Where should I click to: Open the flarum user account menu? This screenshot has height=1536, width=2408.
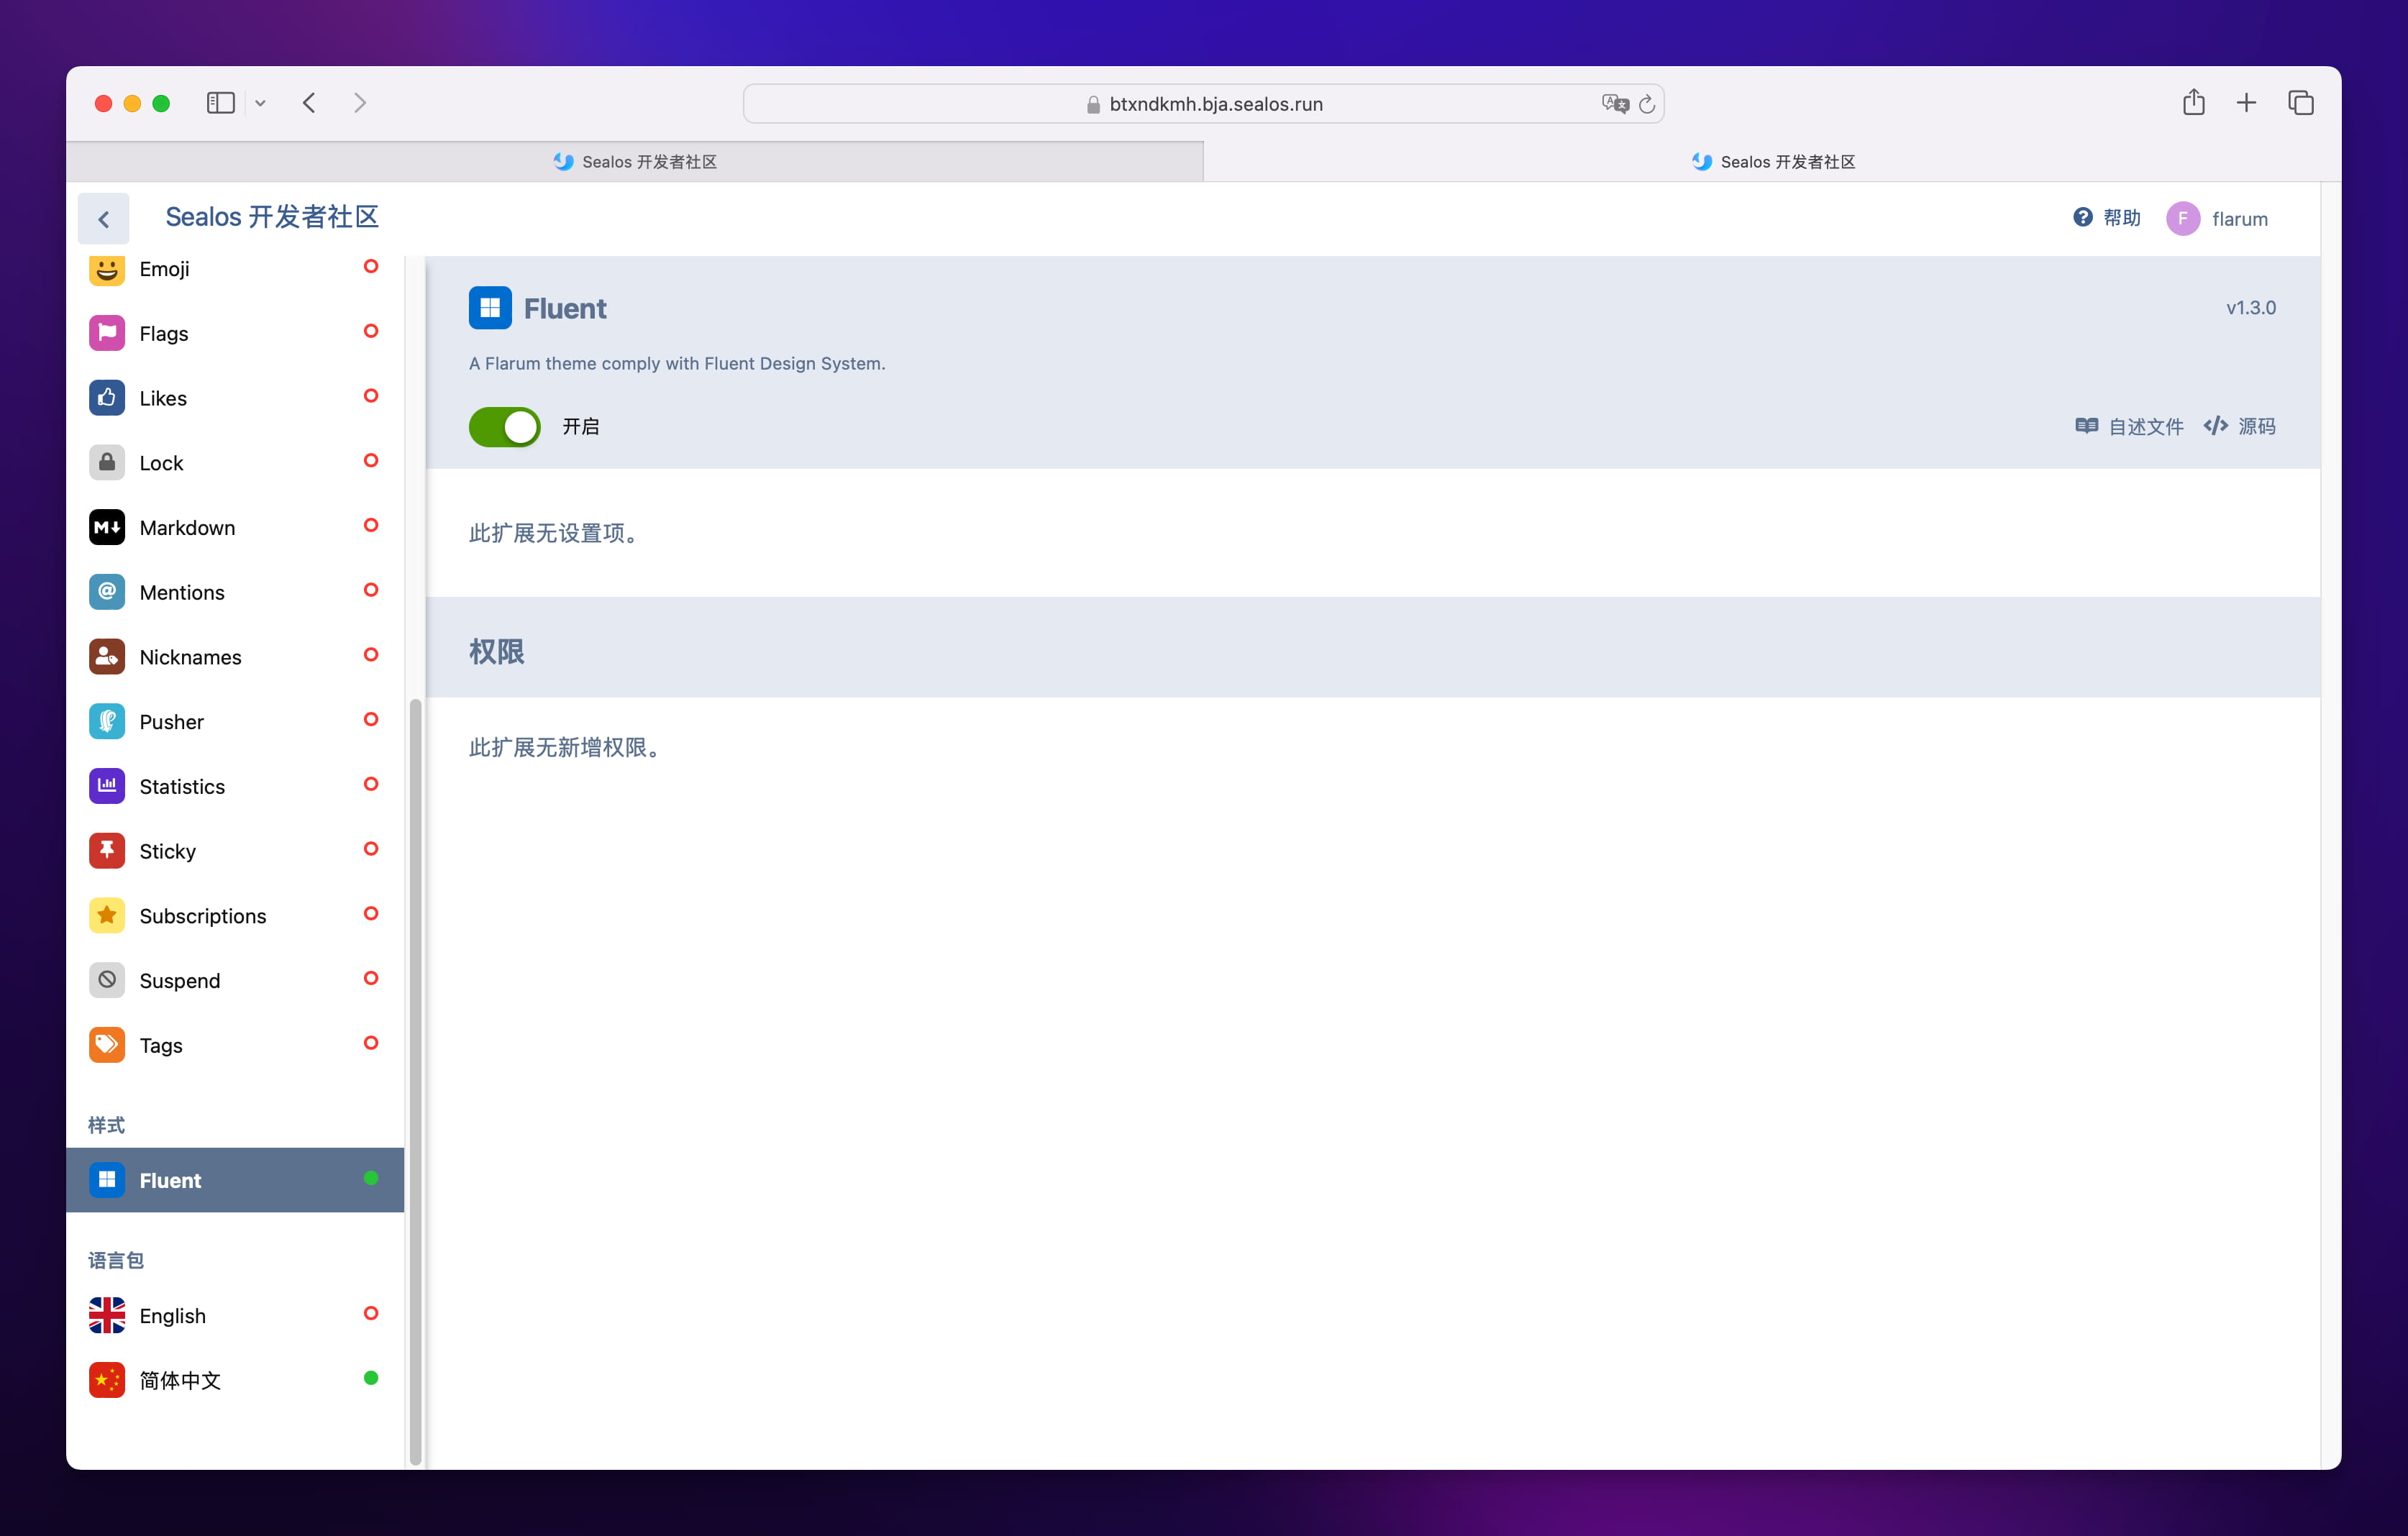[x=2218, y=218]
